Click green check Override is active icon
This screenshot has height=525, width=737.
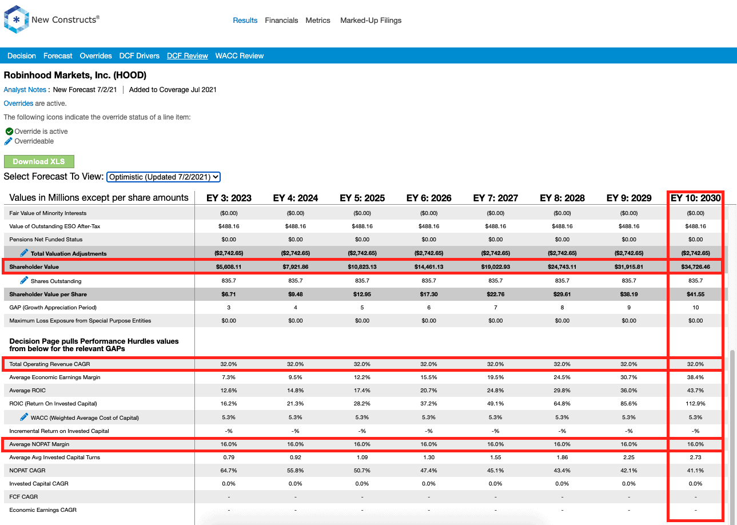(x=9, y=132)
